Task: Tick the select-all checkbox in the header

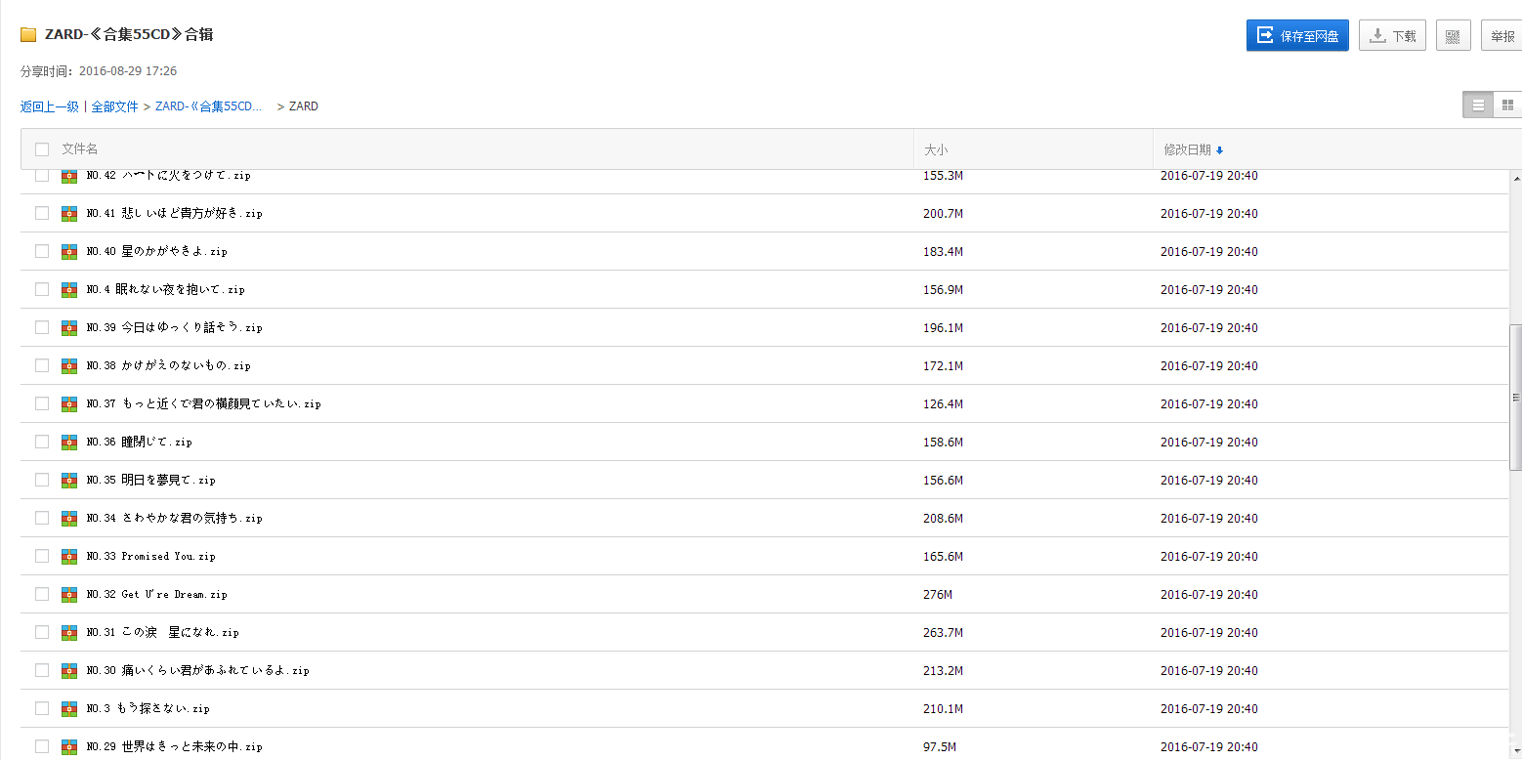Action: click(42, 149)
